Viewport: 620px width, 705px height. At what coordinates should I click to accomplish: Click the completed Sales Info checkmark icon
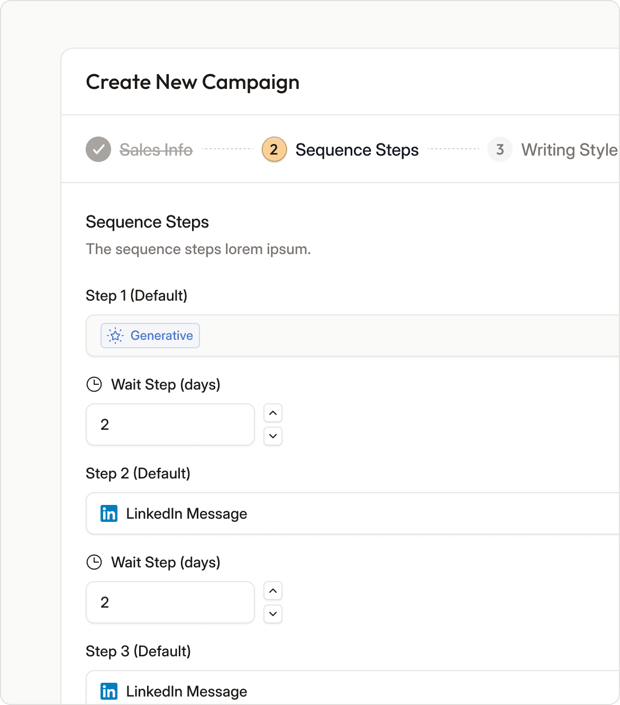(x=98, y=149)
